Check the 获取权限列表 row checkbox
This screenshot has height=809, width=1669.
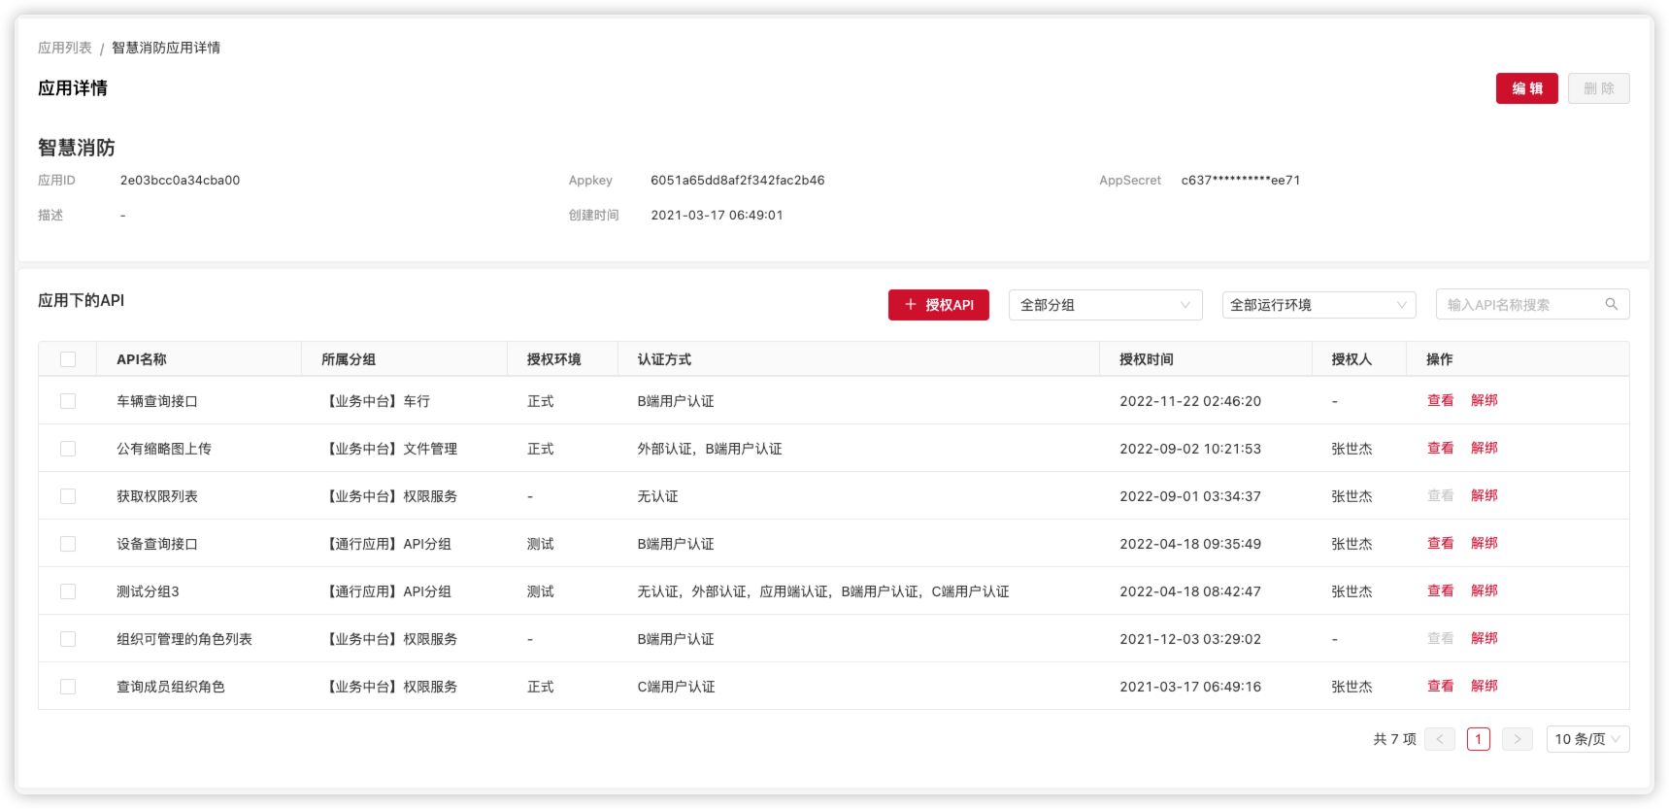pyautogui.click(x=68, y=496)
